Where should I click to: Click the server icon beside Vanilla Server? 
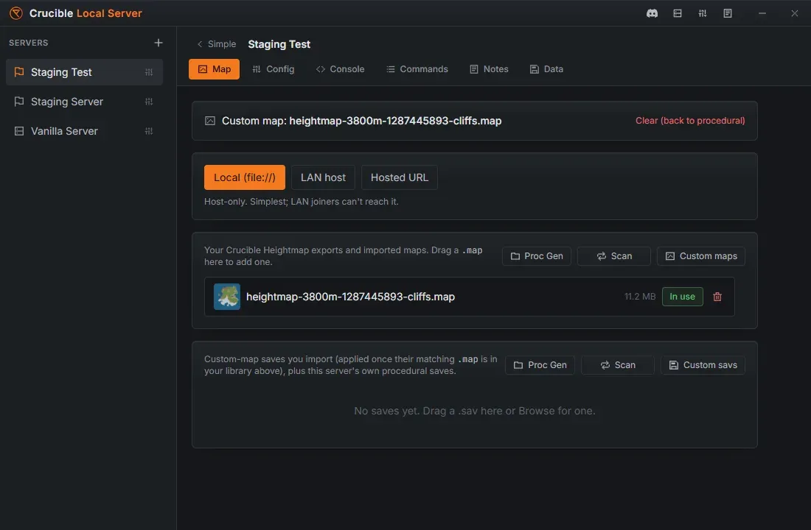pyautogui.click(x=19, y=131)
